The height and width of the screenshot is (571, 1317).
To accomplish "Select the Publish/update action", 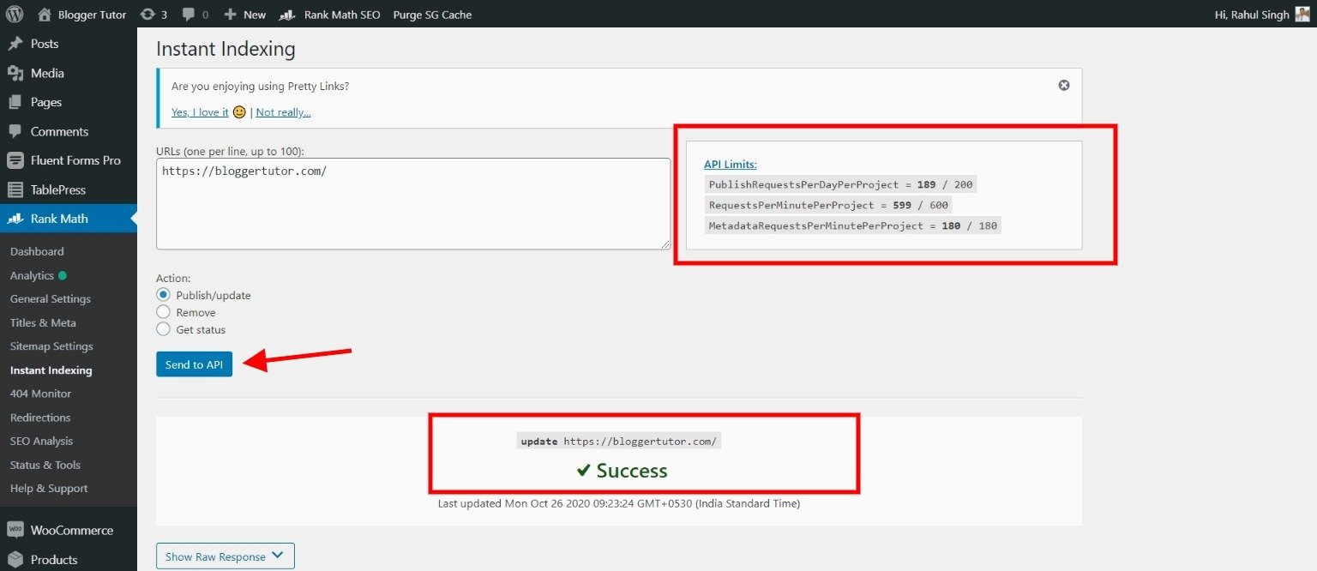I will click(163, 295).
